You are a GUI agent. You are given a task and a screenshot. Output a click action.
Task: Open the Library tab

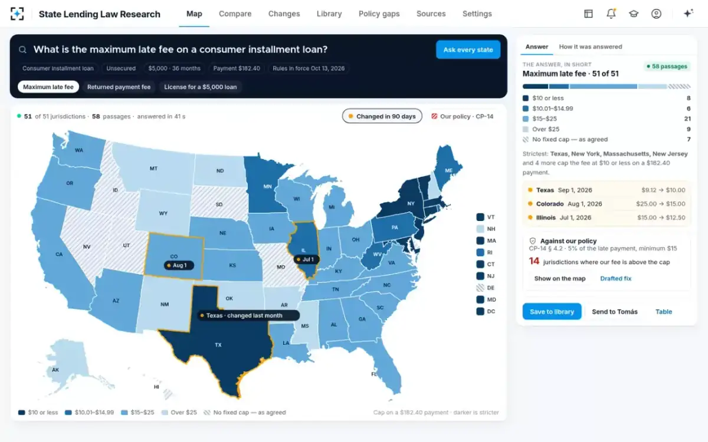[x=329, y=14]
